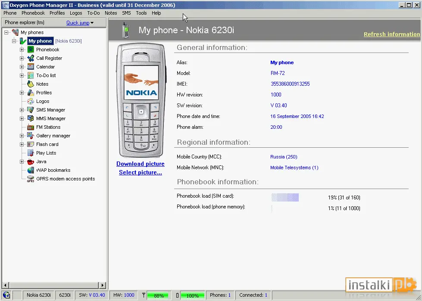Open the Help menu

pyautogui.click(x=156, y=13)
